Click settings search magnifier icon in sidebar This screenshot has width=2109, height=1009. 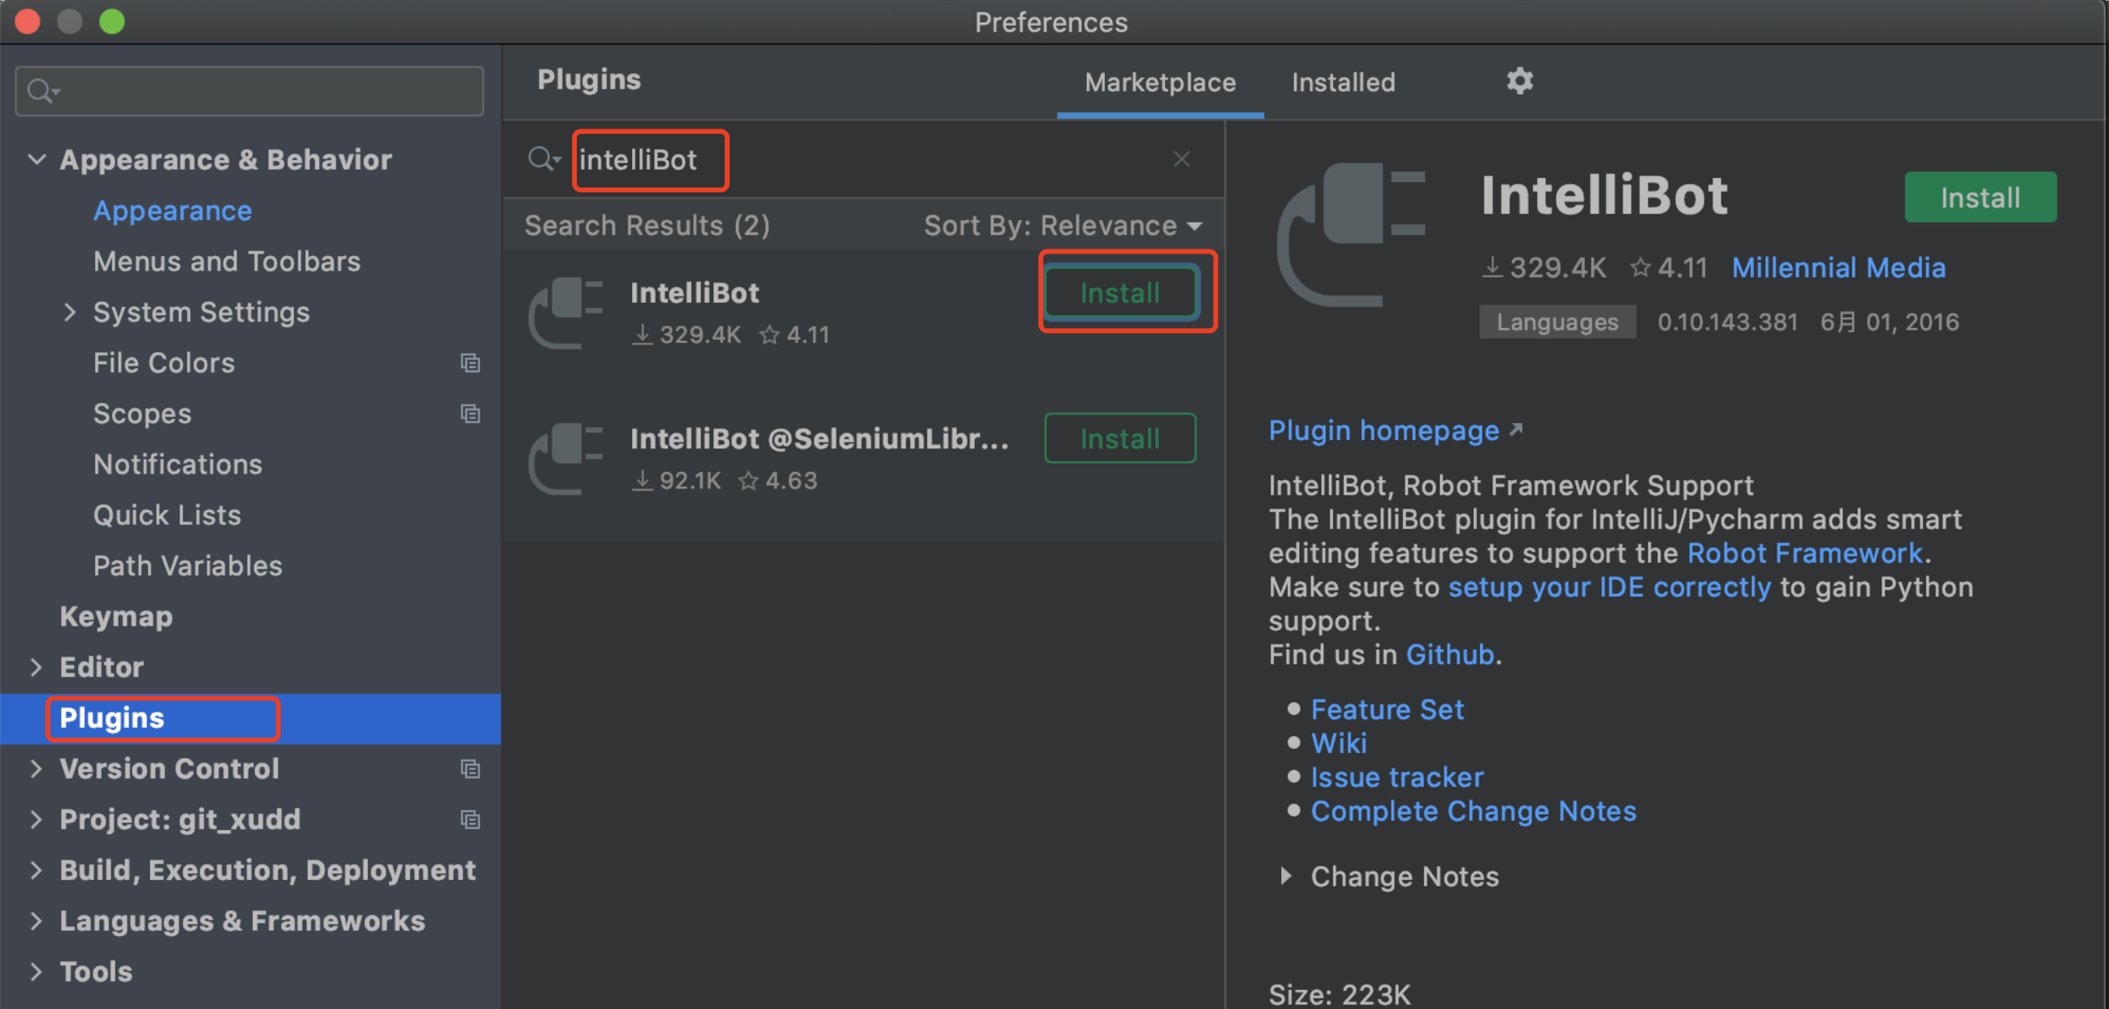[41, 91]
